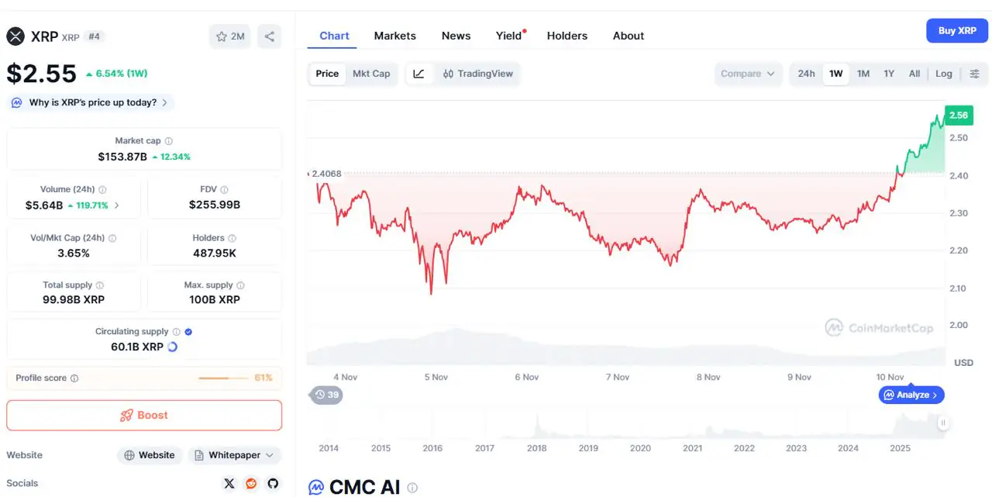This screenshot has width=992, height=497.
Task: Open the Reddit social link
Action: tap(251, 483)
